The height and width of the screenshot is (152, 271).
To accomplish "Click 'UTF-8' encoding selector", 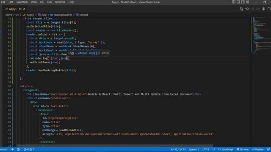I will (x=206, y=149).
